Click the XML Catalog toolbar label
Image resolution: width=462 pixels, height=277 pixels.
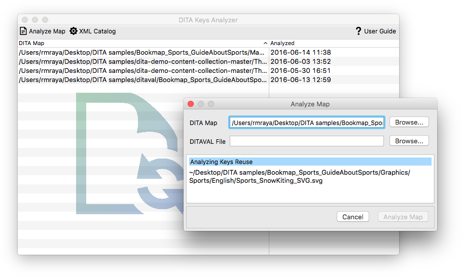coord(97,31)
